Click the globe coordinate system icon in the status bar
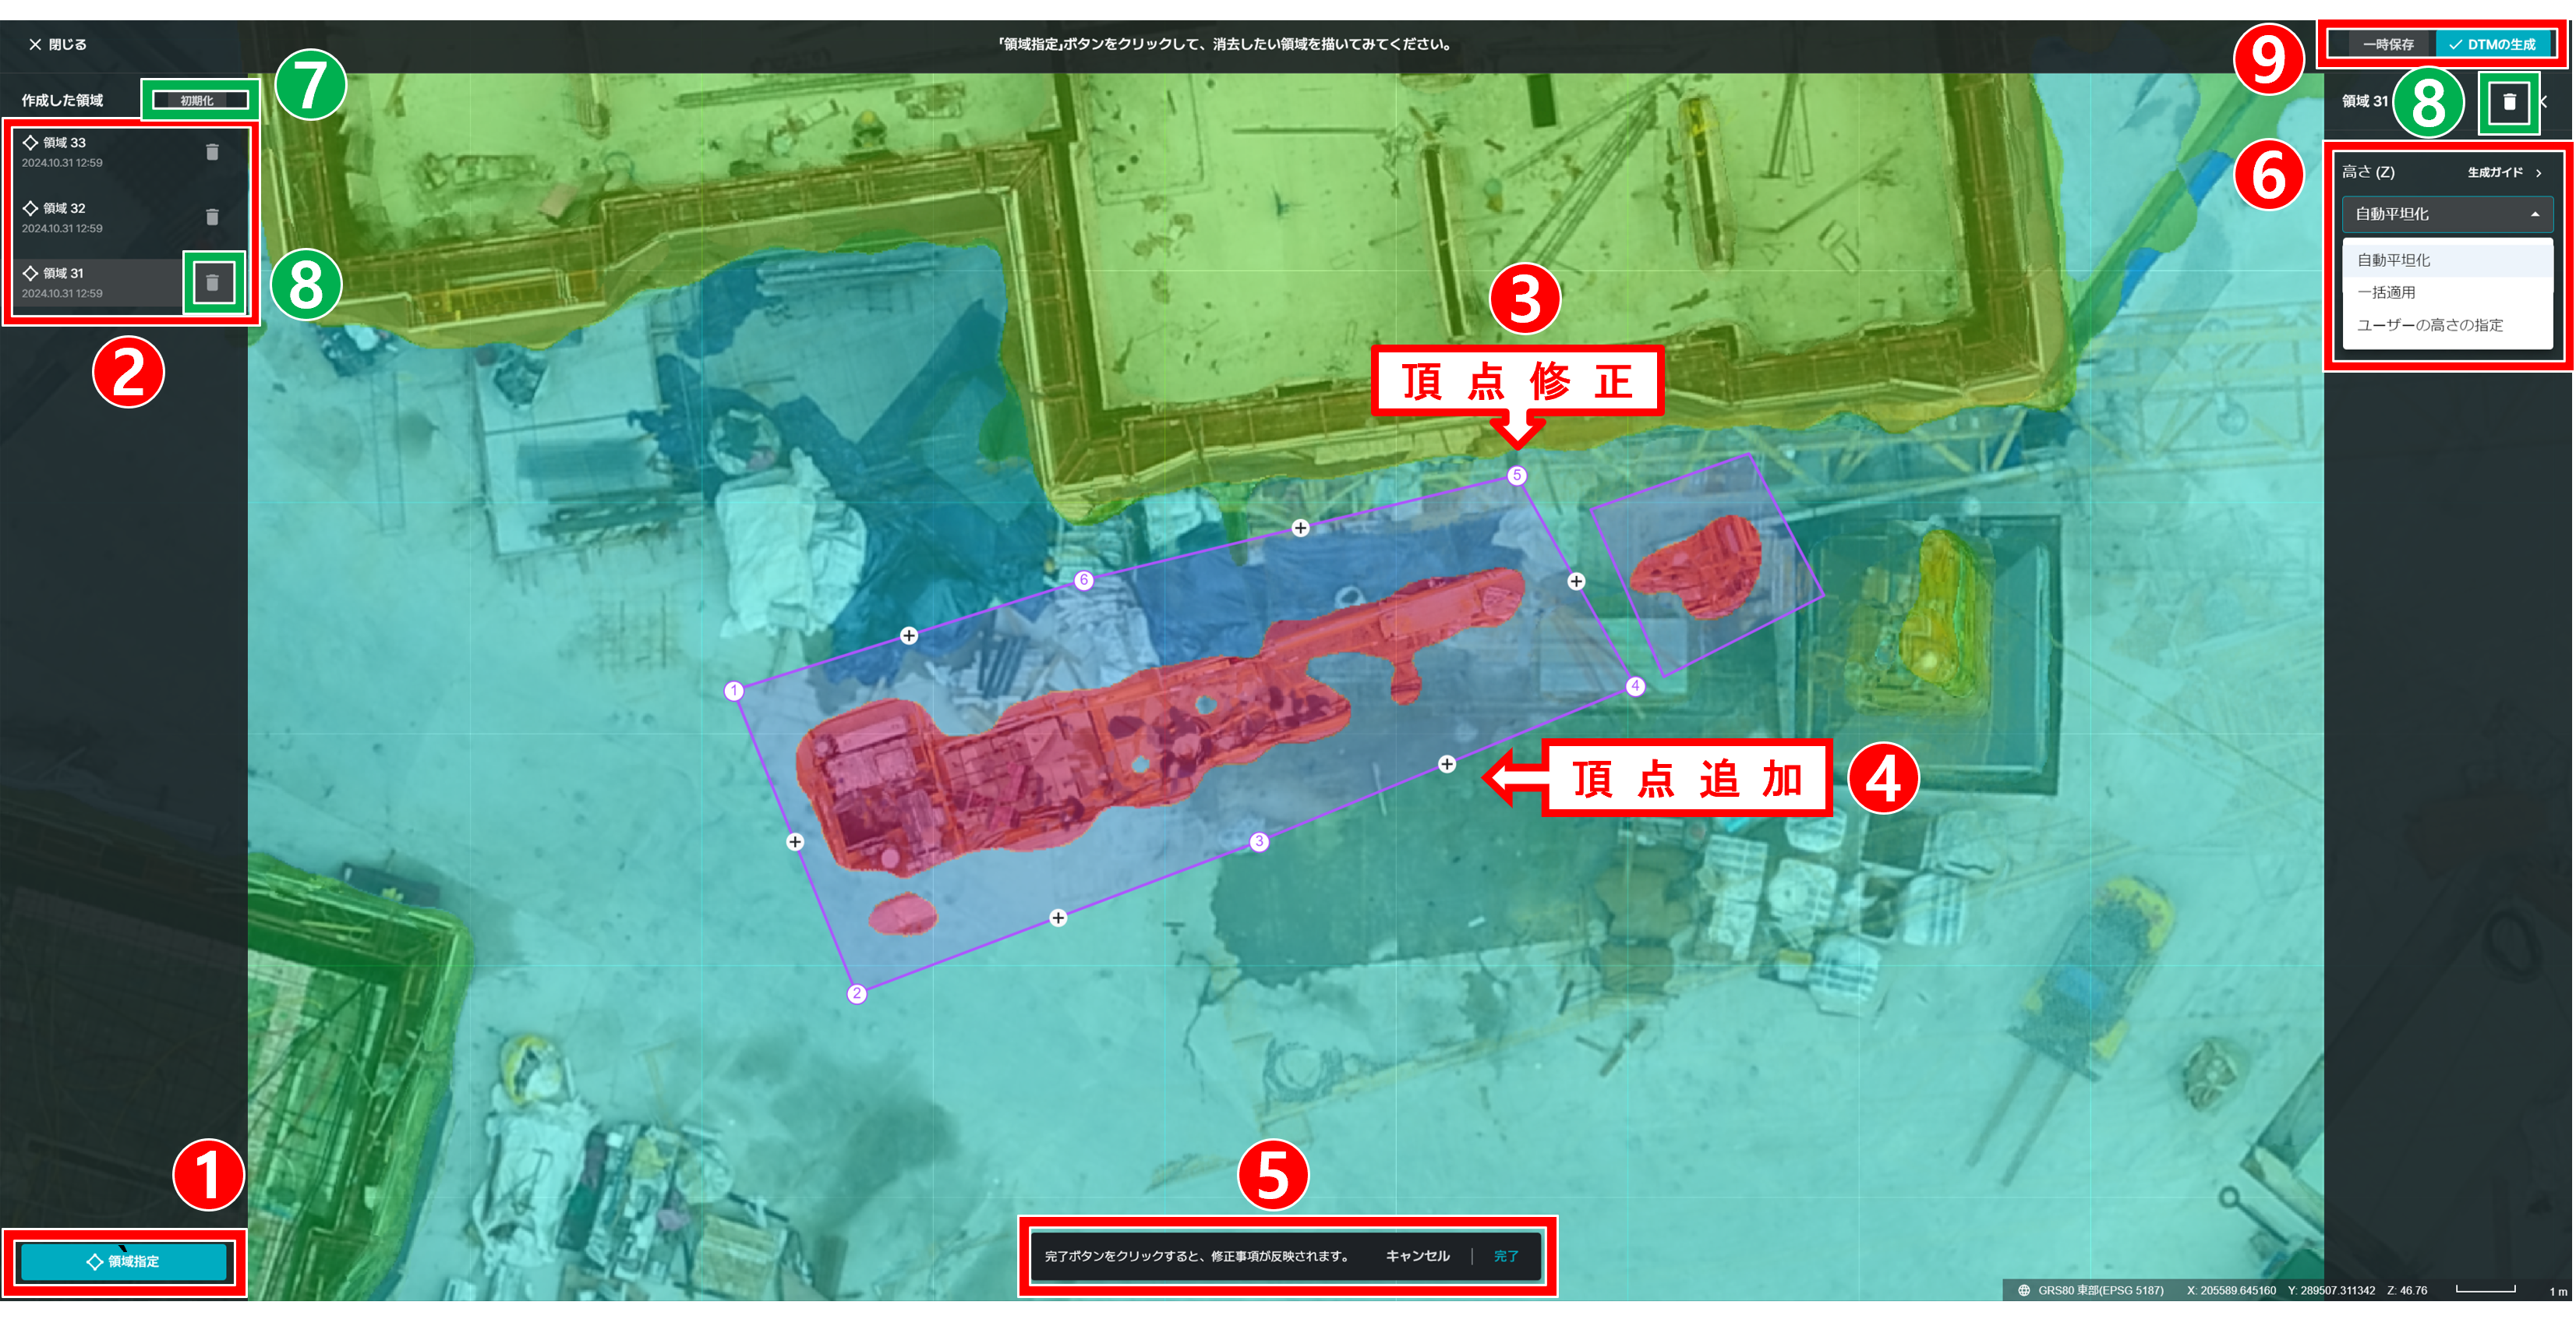The height and width of the screenshot is (1323, 2576). [2023, 1290]
